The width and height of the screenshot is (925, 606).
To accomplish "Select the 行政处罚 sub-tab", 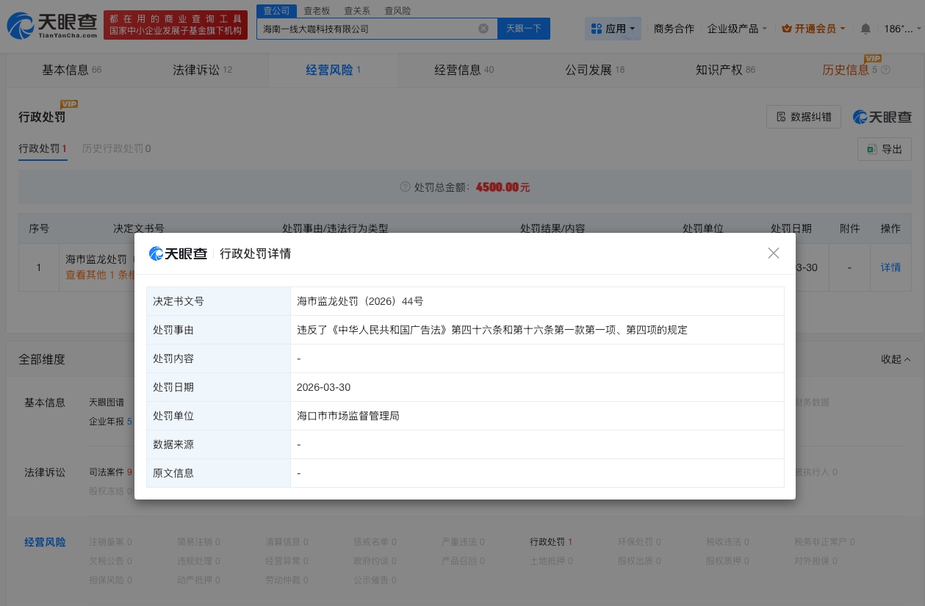I will tap(43, 148).
